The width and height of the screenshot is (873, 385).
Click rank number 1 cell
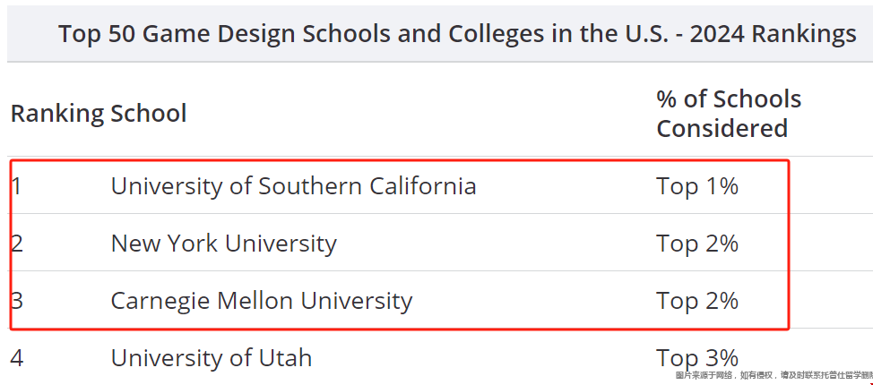click(16, 186)
